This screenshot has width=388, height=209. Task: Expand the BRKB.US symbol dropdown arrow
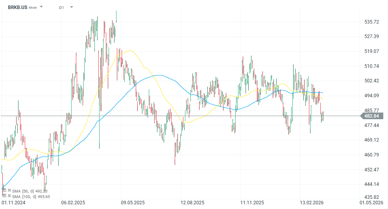42,7
